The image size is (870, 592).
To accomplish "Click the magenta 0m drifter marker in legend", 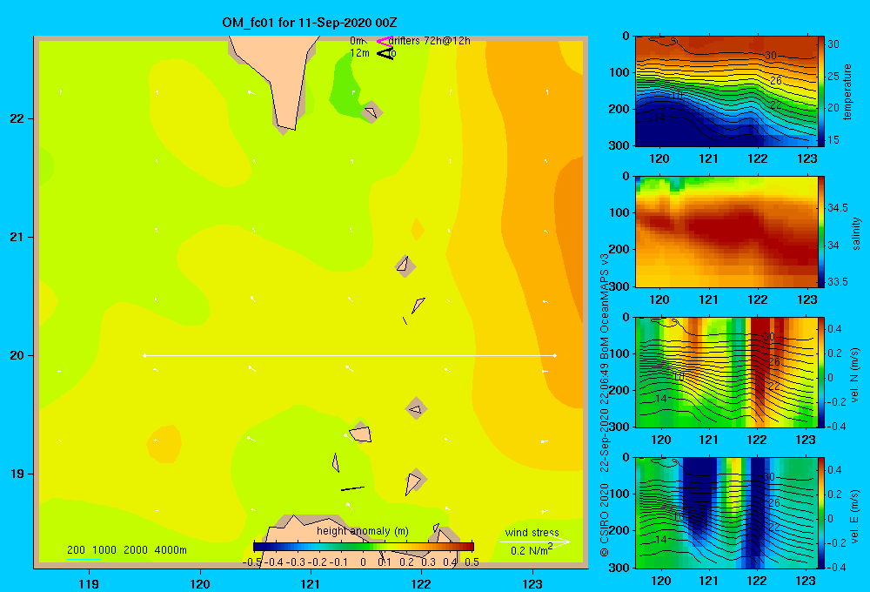I will [384, 41].
